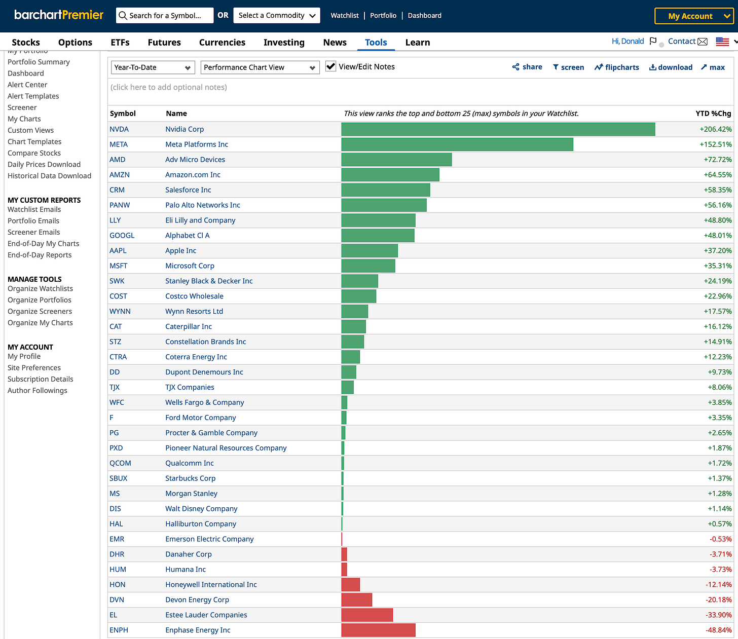Screen dimensions: 738x639
Task: Click the Estee Lauder Companies name link
Action: 206,615
